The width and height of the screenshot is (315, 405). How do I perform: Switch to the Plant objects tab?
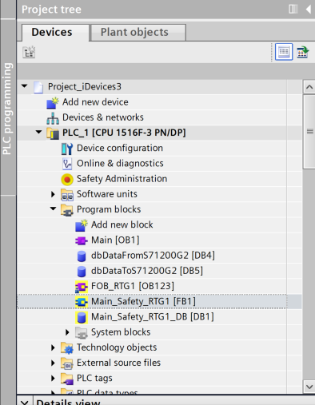point(138,32)
